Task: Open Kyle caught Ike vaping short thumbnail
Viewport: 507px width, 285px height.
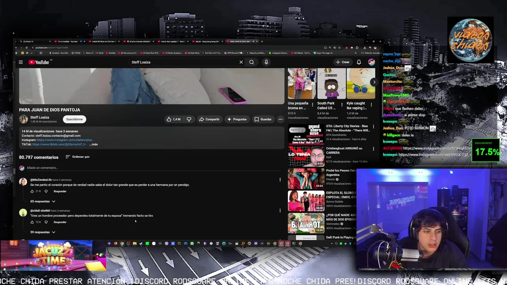Action: click(x=361, y=84)
